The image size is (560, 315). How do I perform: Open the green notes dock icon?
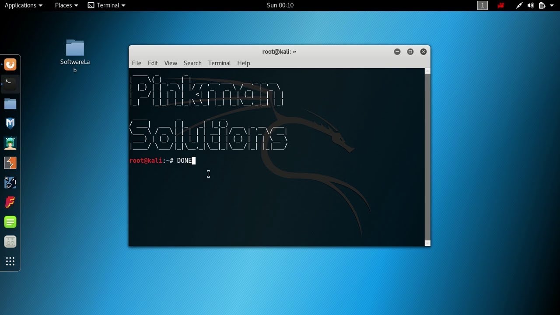[10, 222]
